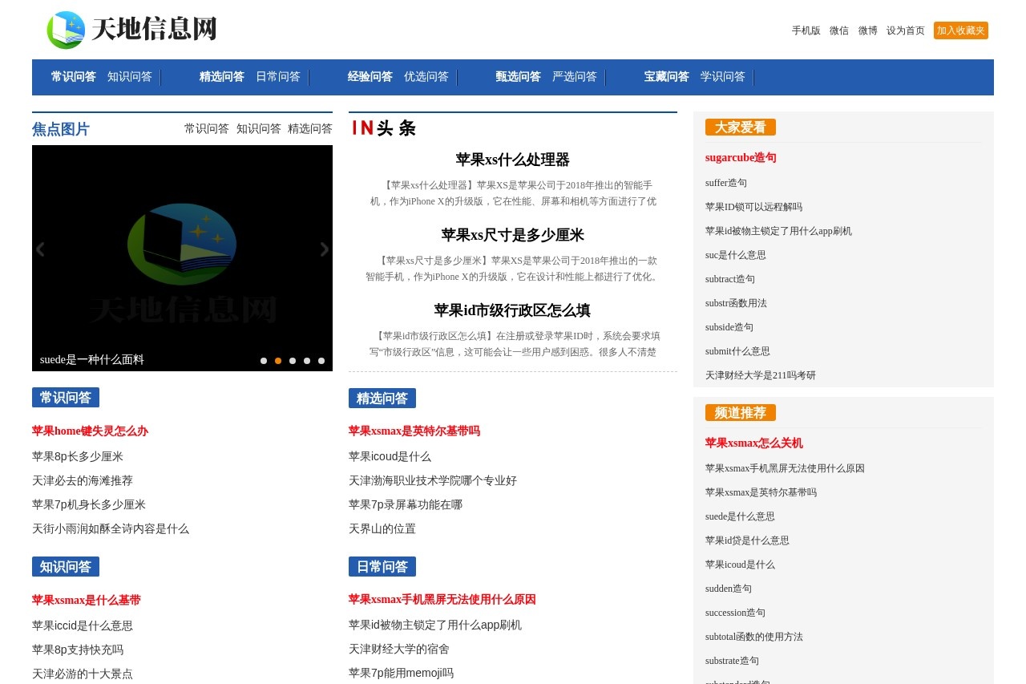
Task: Open 常识问答 in the blue navigation bar
Action: [74, 77]
